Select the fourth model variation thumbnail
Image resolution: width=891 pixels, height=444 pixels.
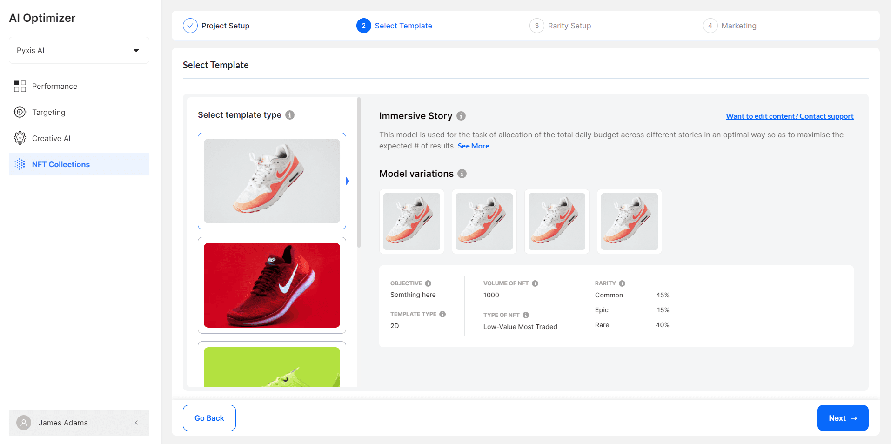630,222
